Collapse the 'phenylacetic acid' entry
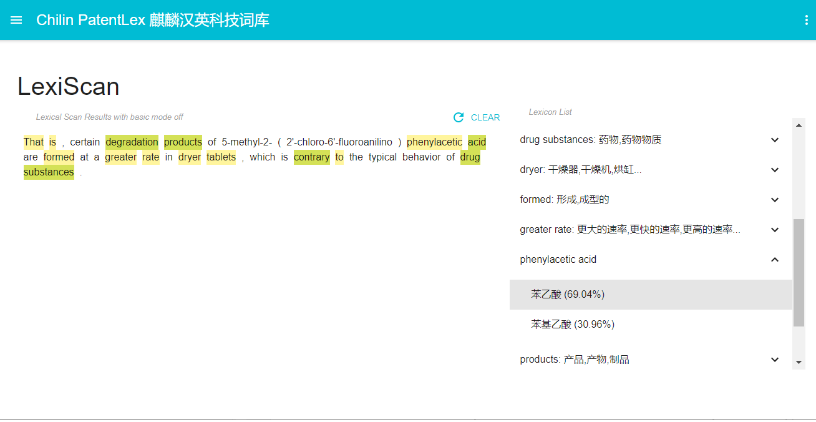Screen dimensions: 816x422 [x=775, y=260]
